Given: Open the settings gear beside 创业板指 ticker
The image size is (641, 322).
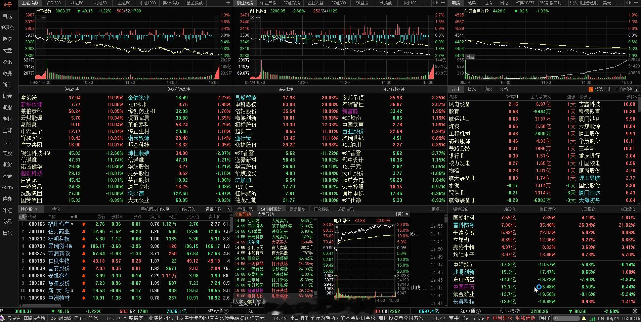Looking at the screenshot, I should coord(635,311).
